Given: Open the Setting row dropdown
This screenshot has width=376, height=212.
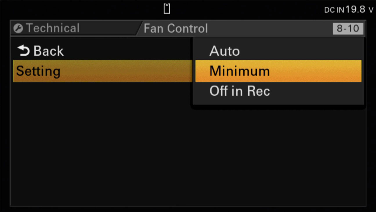Looking at the screenshot, I should tap(103, 71).
